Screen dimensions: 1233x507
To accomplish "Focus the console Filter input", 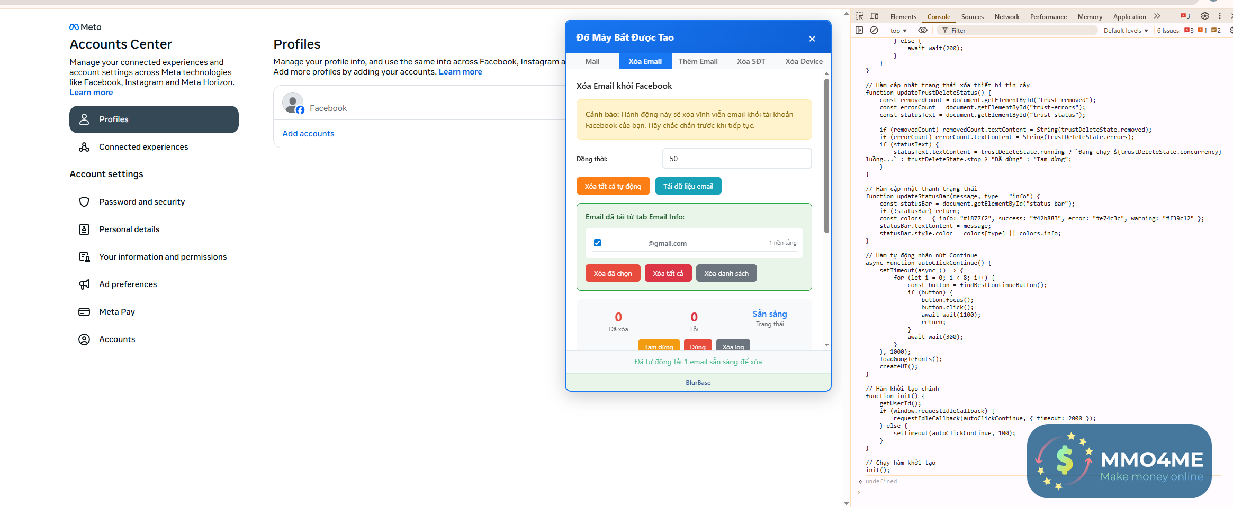I will tap(1016, 31).
